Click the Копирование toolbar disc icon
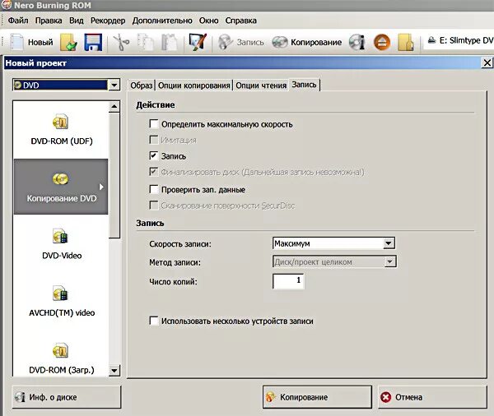 click(280, 42)
